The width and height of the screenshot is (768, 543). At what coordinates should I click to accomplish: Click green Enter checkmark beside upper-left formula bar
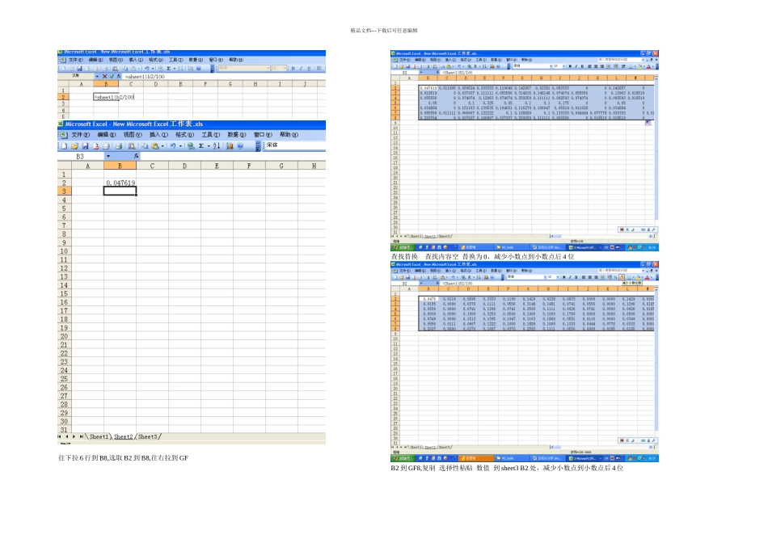click(x=112, y=77)
